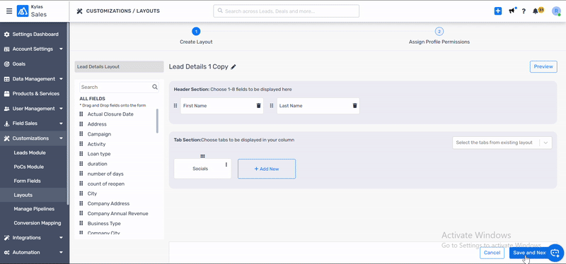Click the Save and Next button

coord(529,253)
